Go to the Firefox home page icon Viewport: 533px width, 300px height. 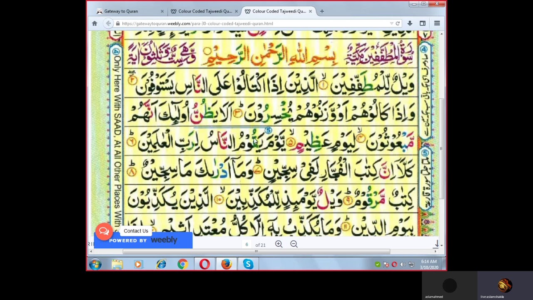(95, 23)
